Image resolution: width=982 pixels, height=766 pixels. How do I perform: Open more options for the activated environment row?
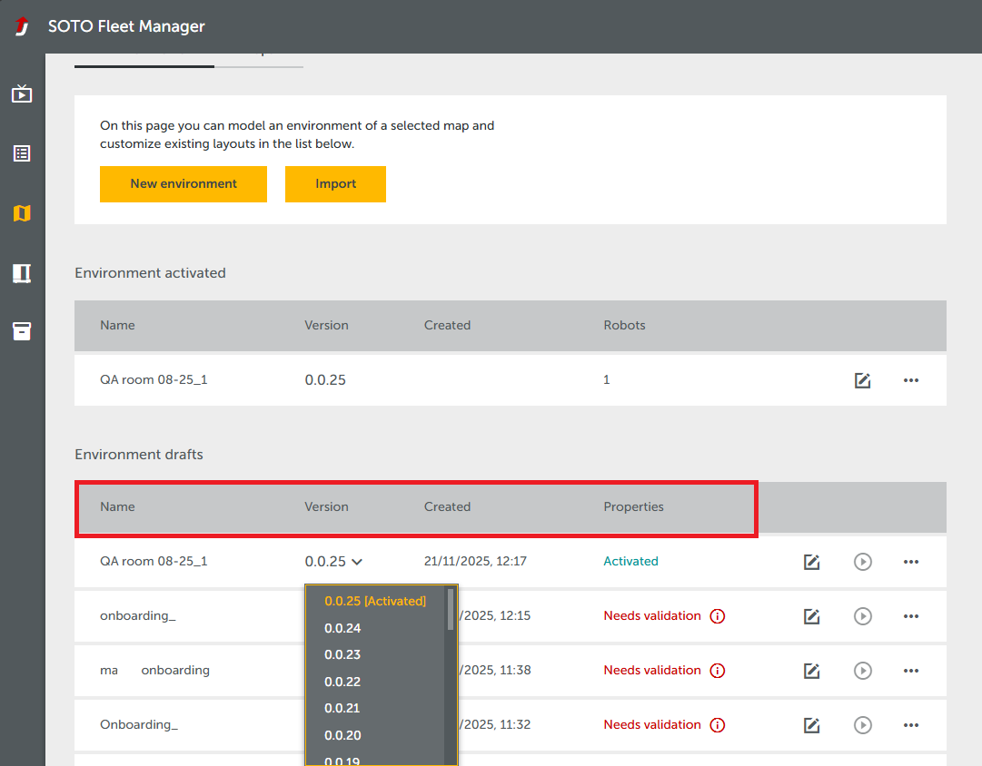coord(911,380)
